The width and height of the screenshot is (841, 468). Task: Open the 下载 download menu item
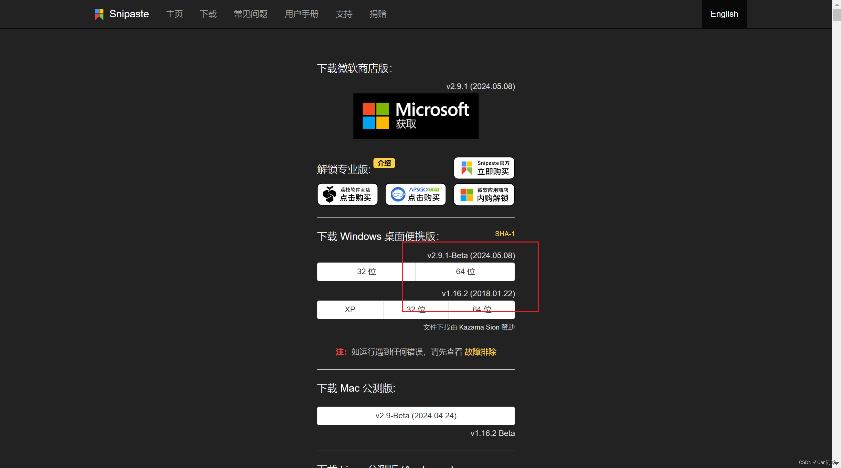[208, 14]
